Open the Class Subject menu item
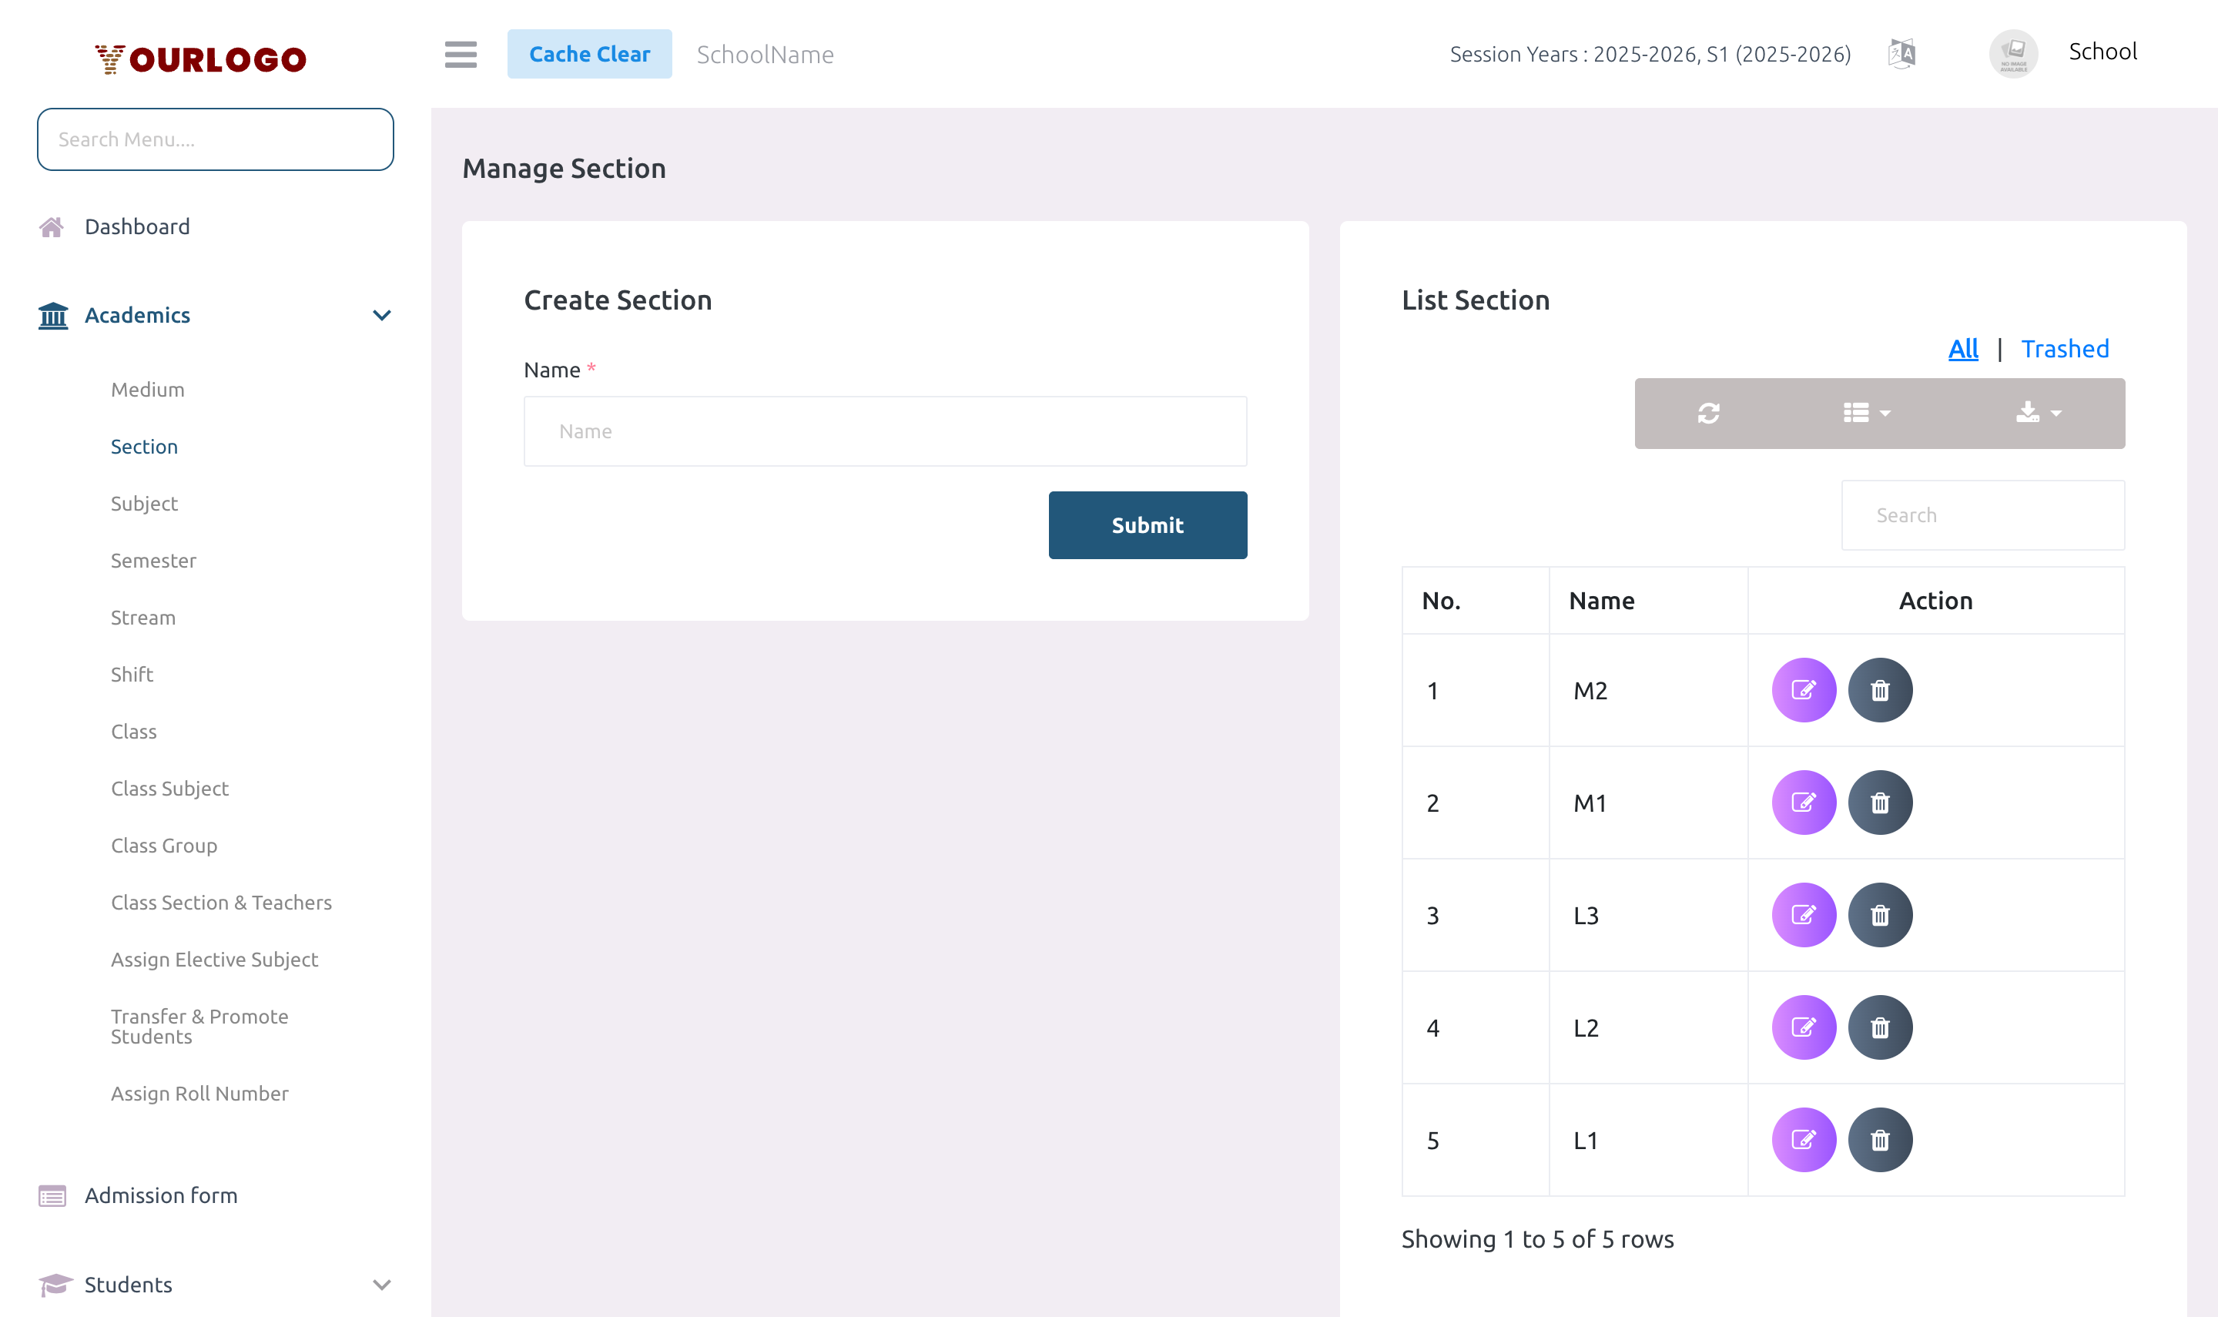 click(169, 788)
